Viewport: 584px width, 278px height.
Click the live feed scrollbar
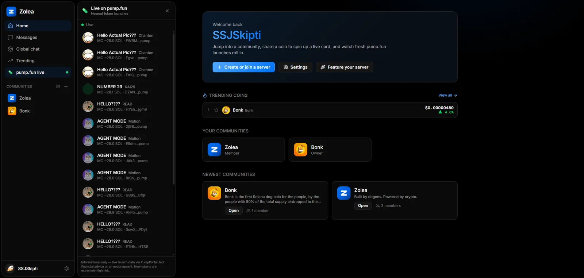pyautogui.click(x=173, y=109)
